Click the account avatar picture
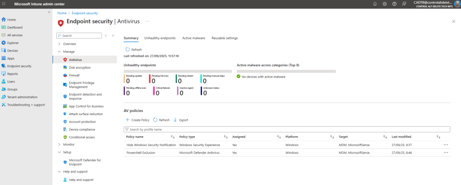 [457, 4]
